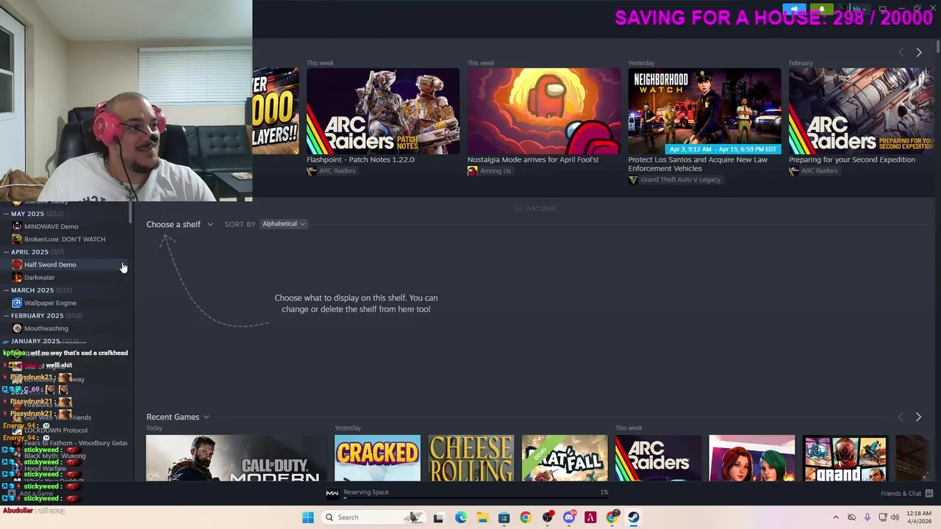Select Half Sword Demo in library list
This screenshot has height=529, width=941.
50,264
